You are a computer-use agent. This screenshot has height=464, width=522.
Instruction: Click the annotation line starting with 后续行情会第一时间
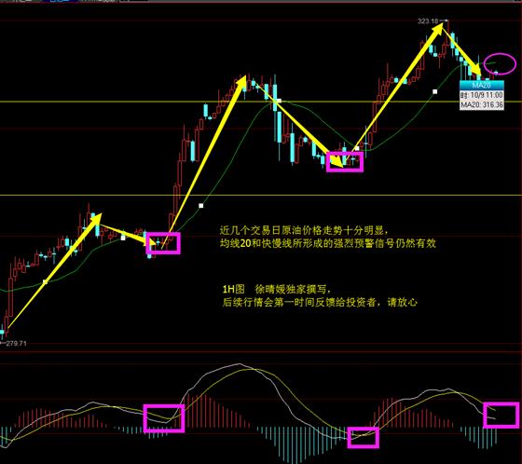[x=320, y=302]
